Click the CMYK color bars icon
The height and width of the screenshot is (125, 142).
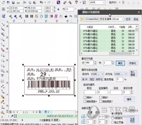(32, 16)
